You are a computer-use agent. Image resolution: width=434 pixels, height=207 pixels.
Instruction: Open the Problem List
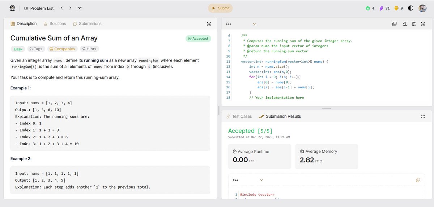tap(39, 8)
